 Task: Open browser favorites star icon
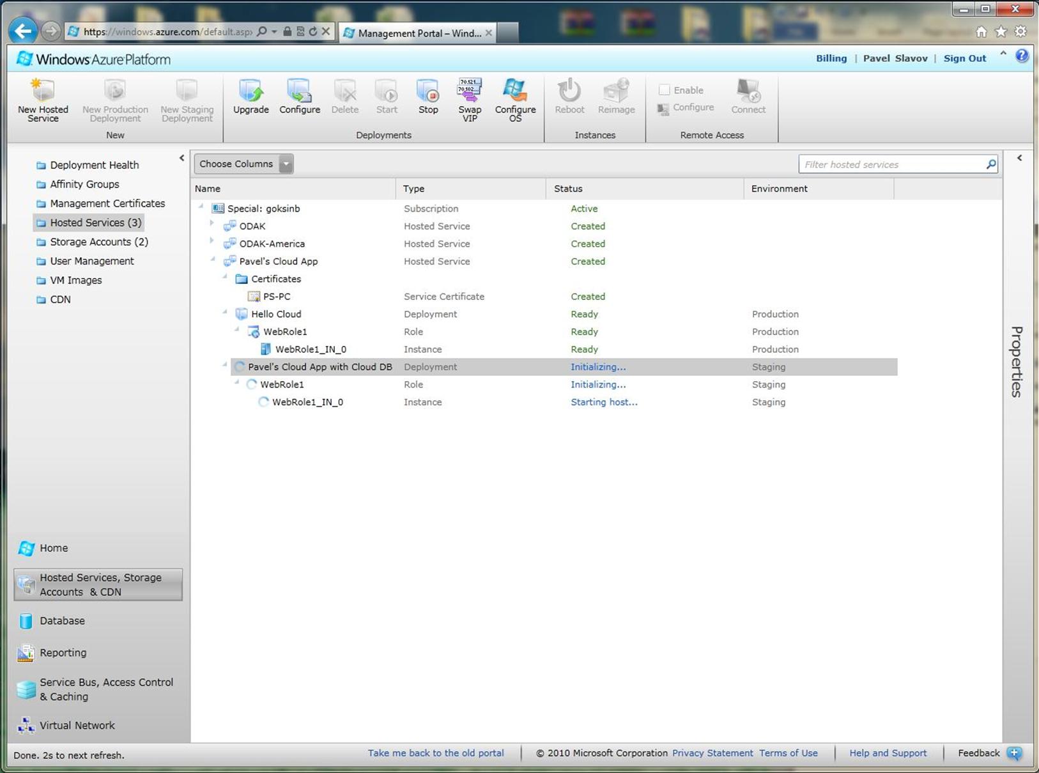tap(1001, 31)
